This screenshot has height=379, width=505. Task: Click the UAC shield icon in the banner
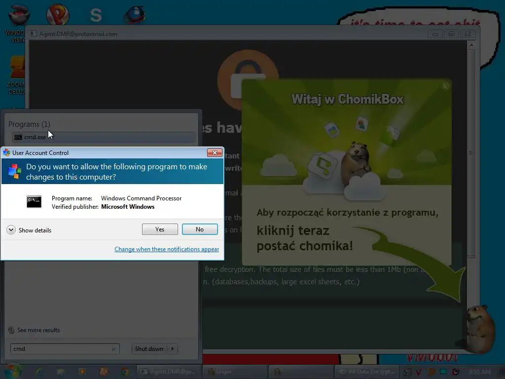[x=14, y=171]
